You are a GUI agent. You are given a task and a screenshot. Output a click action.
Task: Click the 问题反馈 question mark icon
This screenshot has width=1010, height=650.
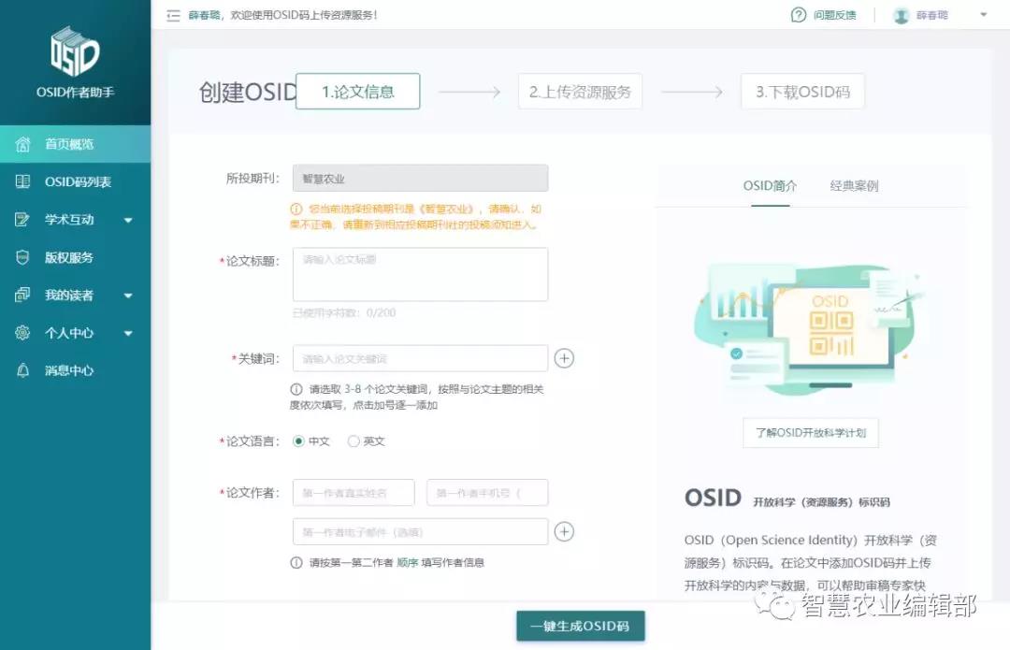point(798,15)
